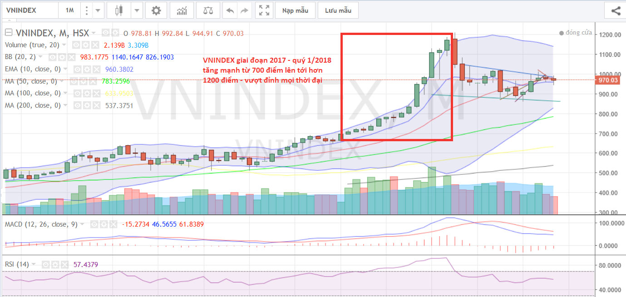626x297 pixels.
Task: Open chart properties gear icon
Action: [156, 10]
